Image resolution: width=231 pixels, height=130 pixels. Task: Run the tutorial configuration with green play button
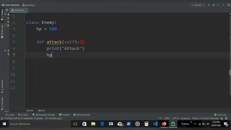tap(209, 5)
